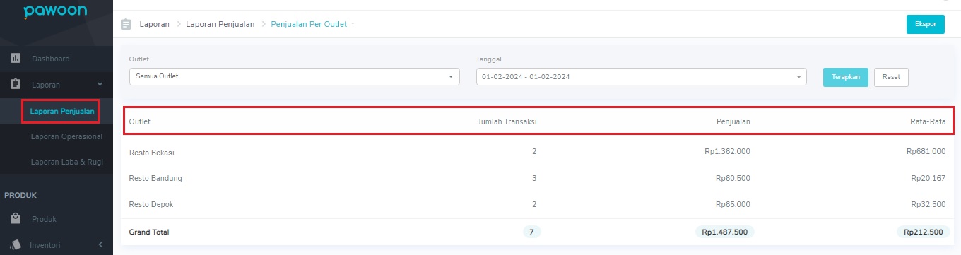Expand the Inventori menu chevron
The width and height of the screenshot is (961, 255).
100,245
